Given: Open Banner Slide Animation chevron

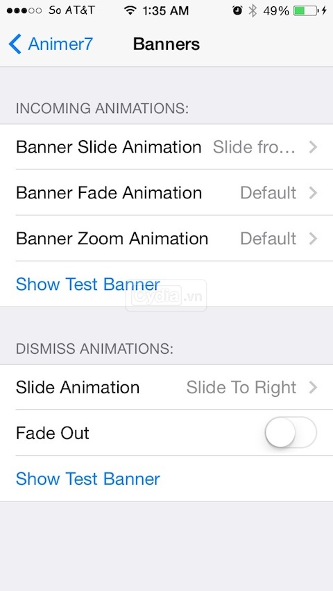Looking at the screenshot, I should (313, 147).
